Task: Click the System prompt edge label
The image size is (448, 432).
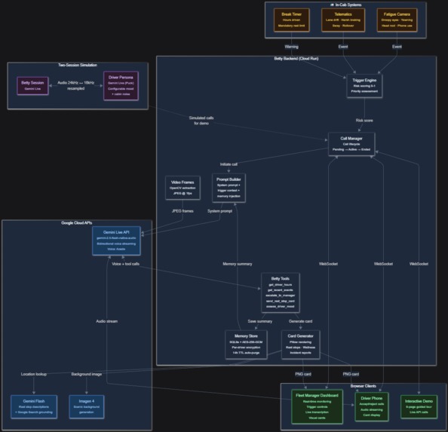Action: 219,211
